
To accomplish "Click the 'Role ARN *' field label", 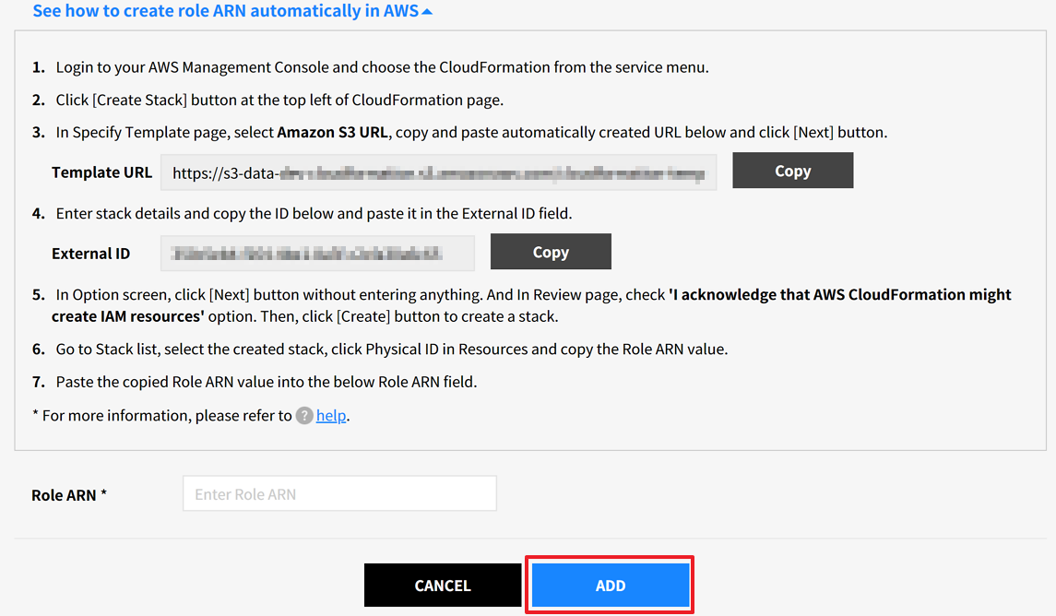I will click(69, 495).
